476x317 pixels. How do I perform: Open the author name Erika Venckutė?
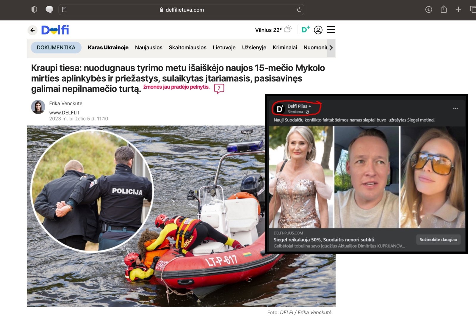tap(66, 103)
